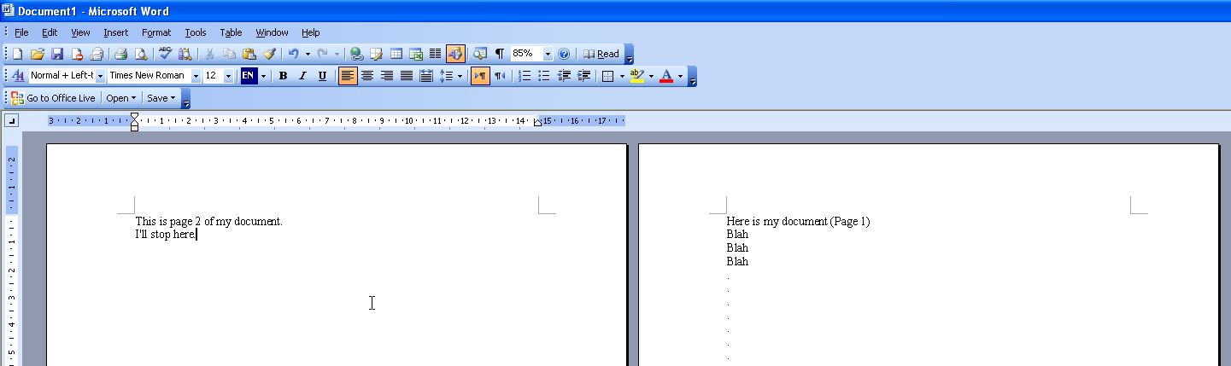Open the Tables and Borders toolbar

pyautogui.click(x=377, y=54)
